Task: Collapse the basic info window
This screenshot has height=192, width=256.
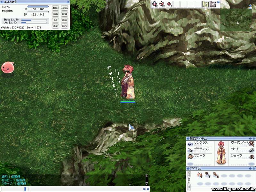Action: (2, 2)
